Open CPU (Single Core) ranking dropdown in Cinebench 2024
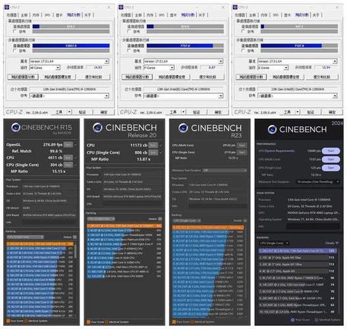This screenshot has height=329, width=347. 274,243
